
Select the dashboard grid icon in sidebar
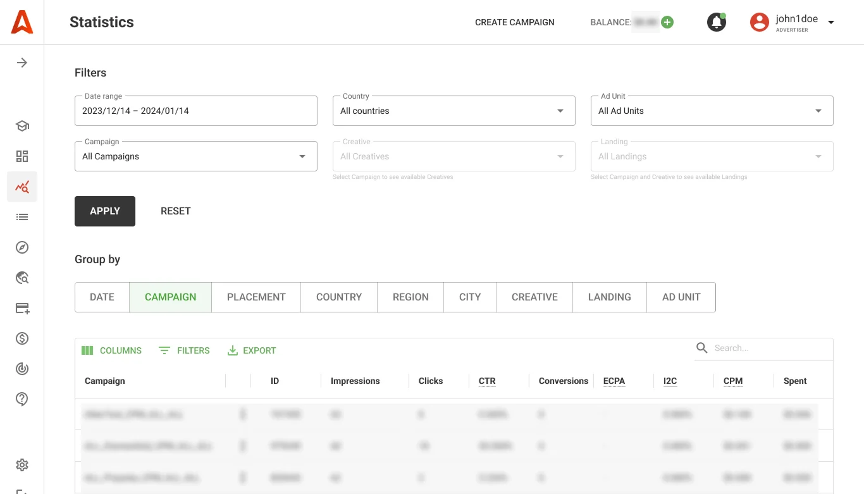[x=22, y=156]
